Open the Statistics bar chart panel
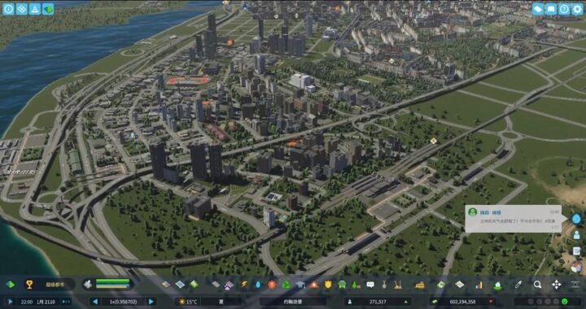This screenshot has height=309, width=586. click(479, 285)
